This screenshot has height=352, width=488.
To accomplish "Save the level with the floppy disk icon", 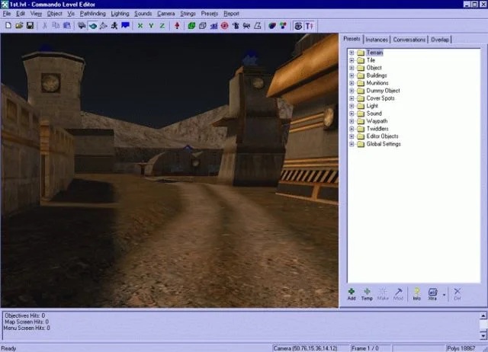I will click(30, 25).
